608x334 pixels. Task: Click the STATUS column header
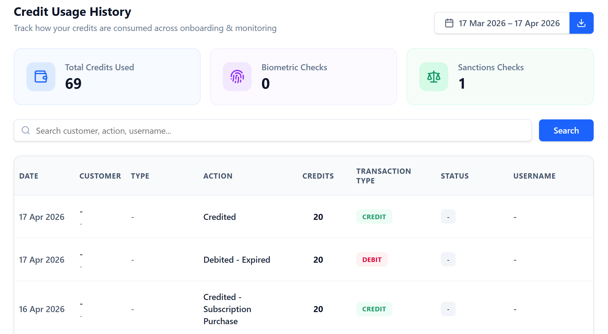[454, 176]
